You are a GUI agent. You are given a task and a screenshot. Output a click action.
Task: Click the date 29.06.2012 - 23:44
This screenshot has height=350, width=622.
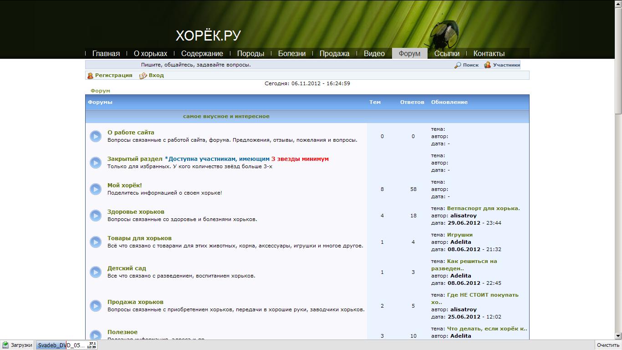pos(474,223)
